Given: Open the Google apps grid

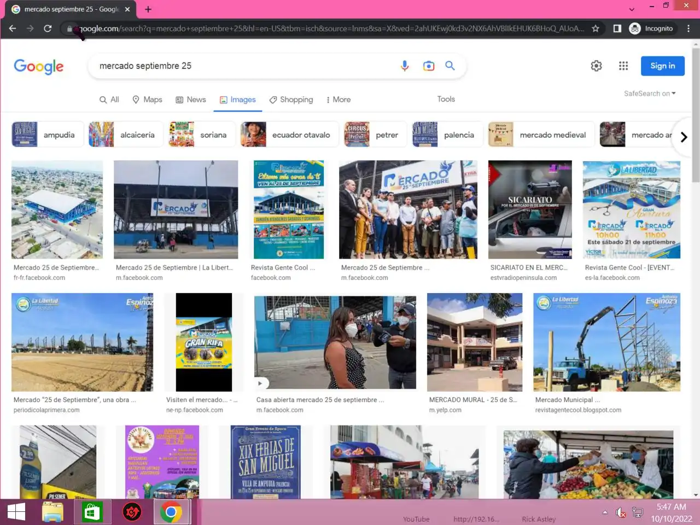Looking at the screenshot, I should [623, 66].
